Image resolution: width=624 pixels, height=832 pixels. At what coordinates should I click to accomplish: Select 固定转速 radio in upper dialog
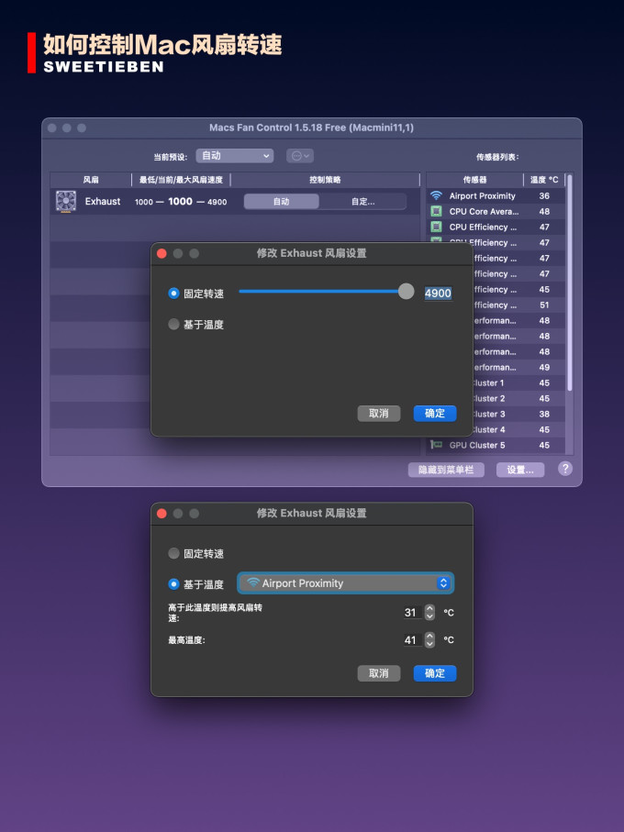[173, 294]
